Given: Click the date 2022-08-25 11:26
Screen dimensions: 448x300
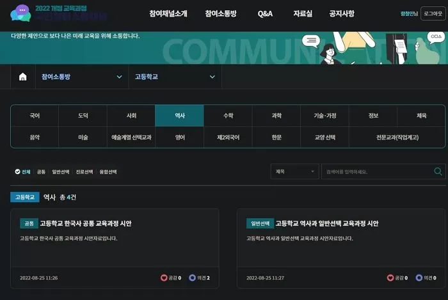Looking at the screenshot, I should [x=38, y=278].
